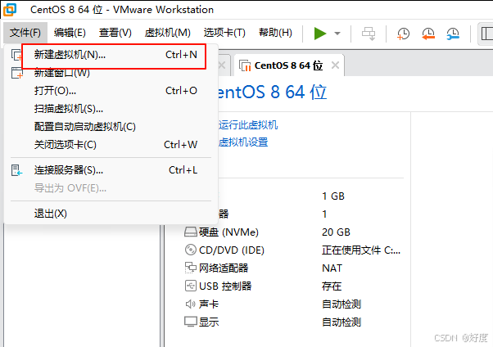493x347 pixels.
Task: Click the new virtual machine icon beside 新建虚拟机
Action: point(16,55)
